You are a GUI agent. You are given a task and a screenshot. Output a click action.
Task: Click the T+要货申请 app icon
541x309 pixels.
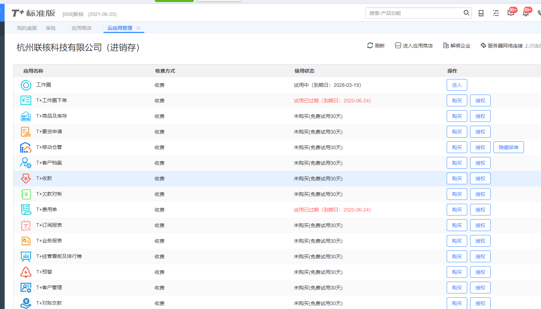(x=26, y=132)
